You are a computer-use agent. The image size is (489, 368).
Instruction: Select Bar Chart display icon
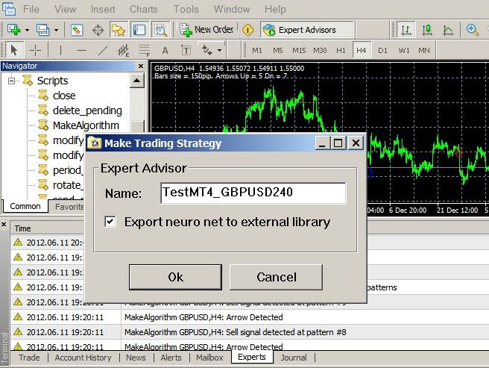pos(406,30)
